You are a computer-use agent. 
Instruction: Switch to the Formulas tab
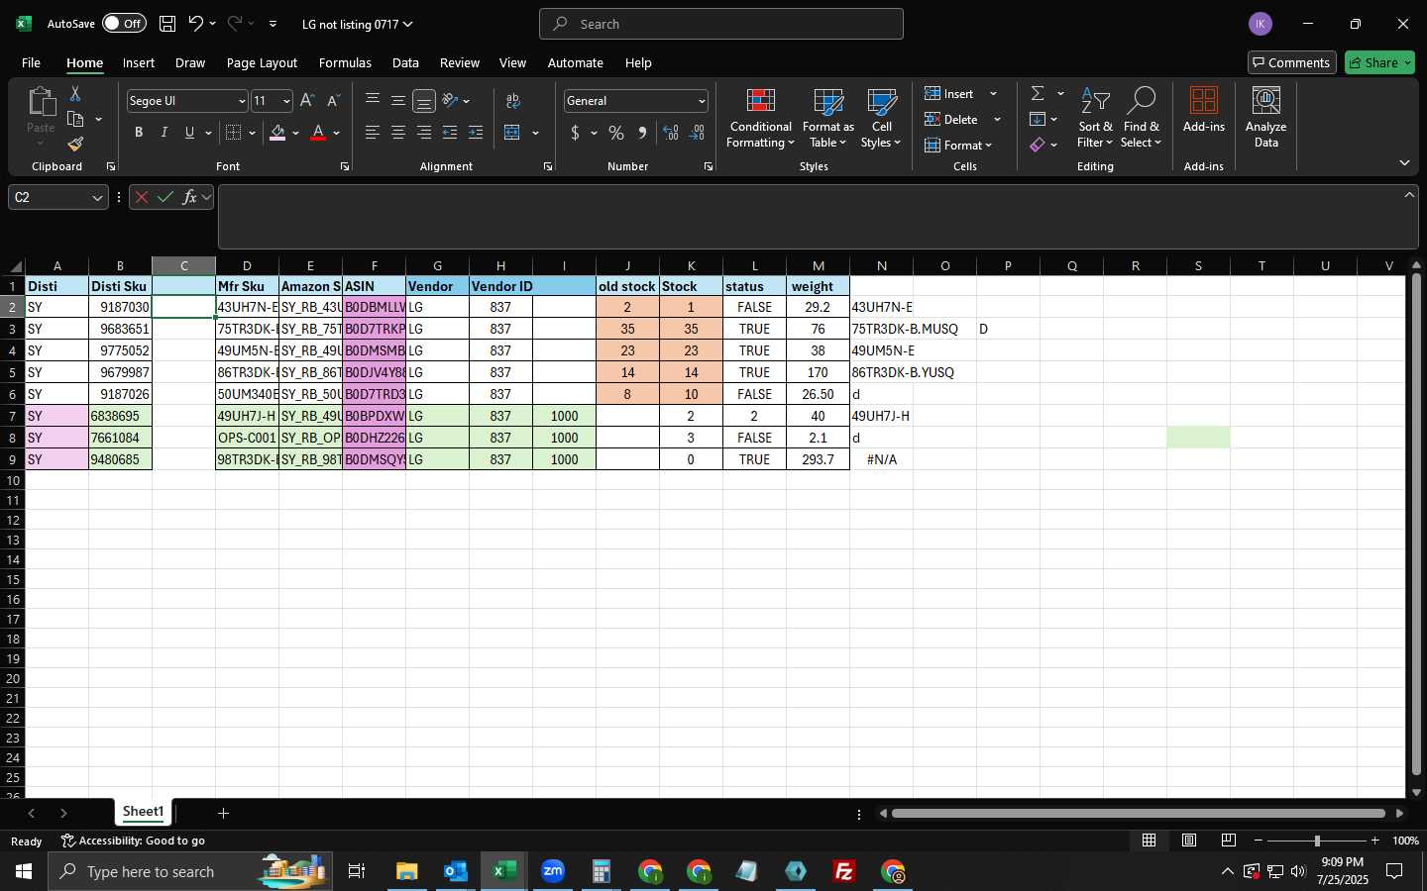pyautogui.click(x=345, y=62)
